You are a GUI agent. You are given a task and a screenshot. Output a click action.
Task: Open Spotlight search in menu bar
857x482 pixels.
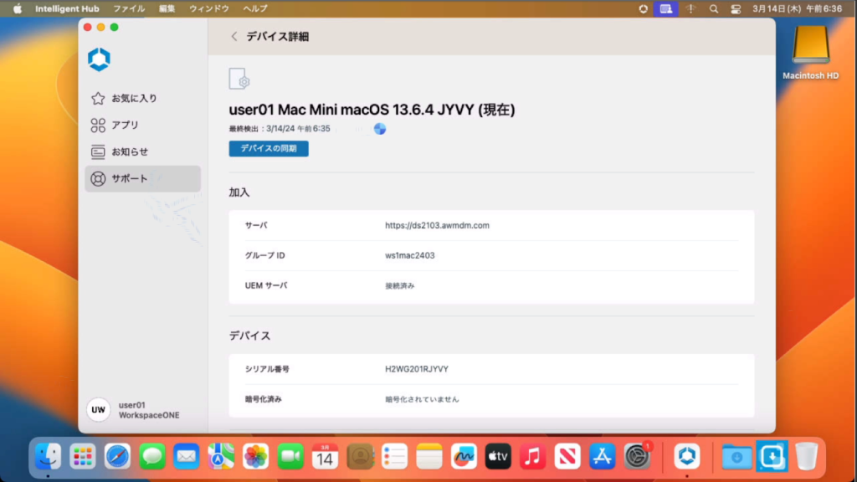pyautogui.click(x=713, y=8)
